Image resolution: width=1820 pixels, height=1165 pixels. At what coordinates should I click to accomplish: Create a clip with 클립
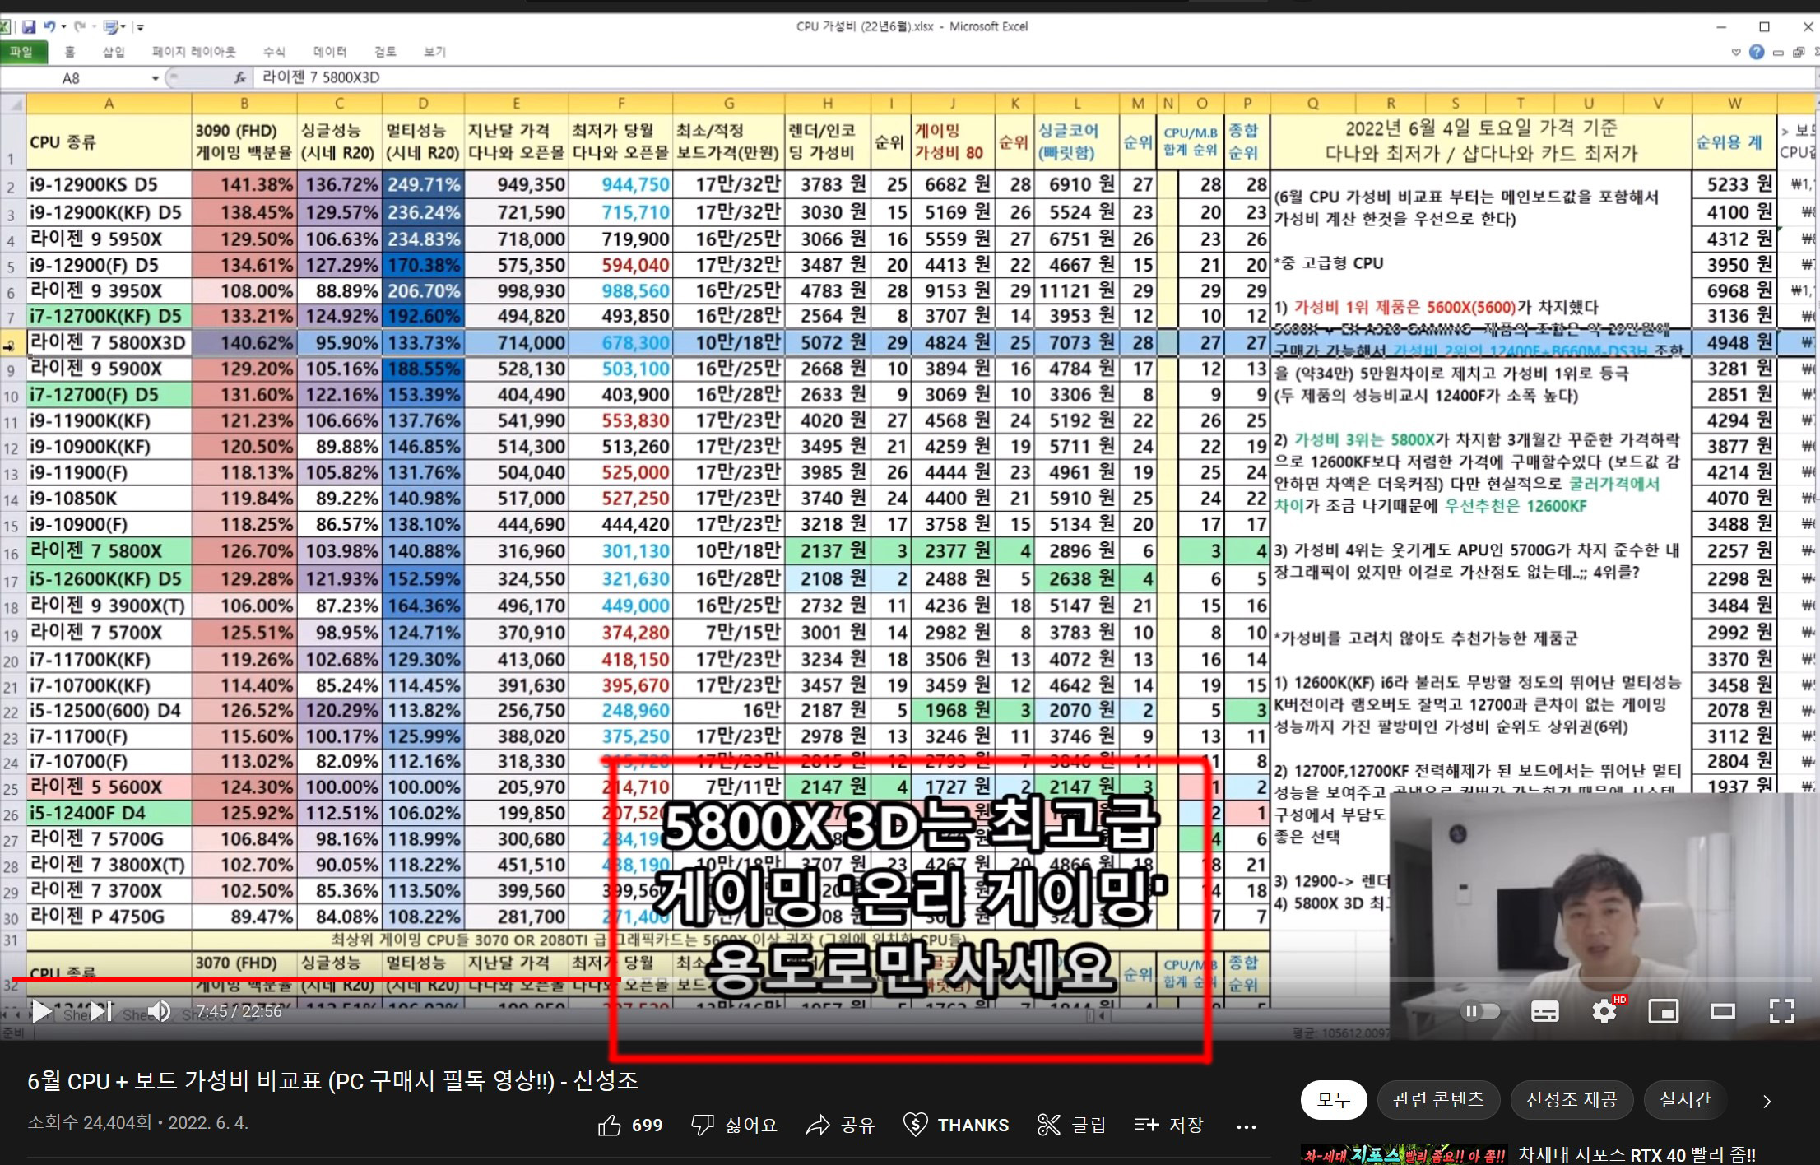coord(1071,1125)
